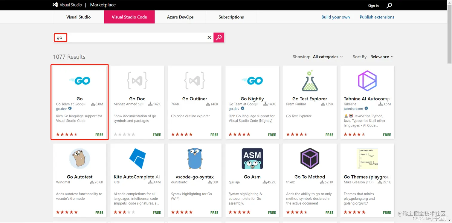Open the Go Doc extension icon
This screenshot has width=452, height=223.
[137, 80]
